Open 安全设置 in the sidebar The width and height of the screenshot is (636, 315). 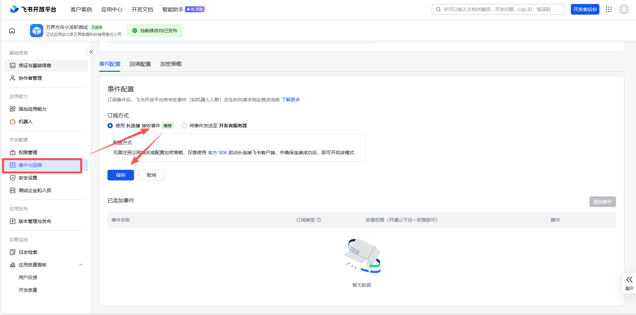[28, 178]
